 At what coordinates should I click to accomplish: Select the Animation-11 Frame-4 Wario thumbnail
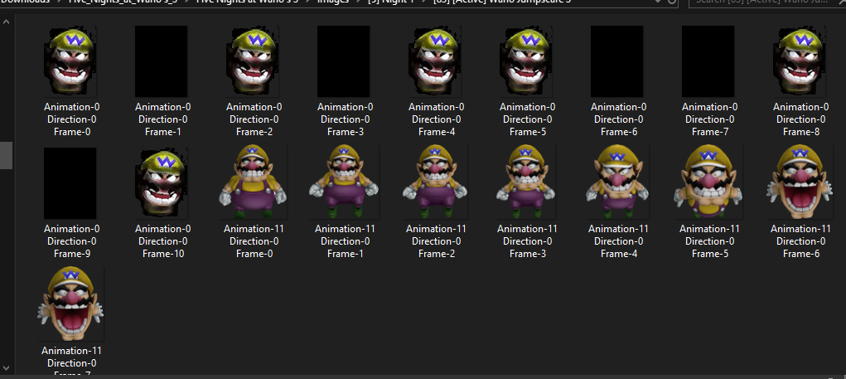tap(617, 182)
